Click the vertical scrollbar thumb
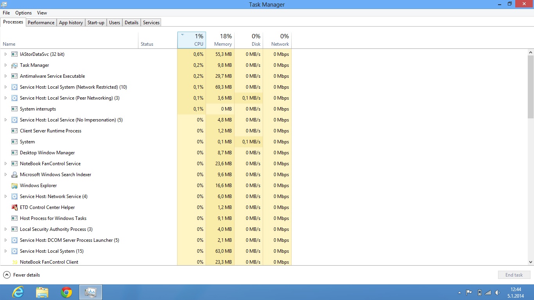 coord(530,87)
